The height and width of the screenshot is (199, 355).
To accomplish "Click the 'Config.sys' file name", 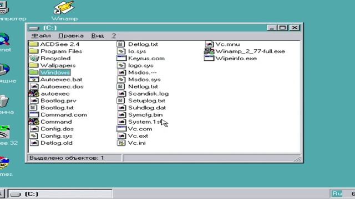I will coord(57,136).
